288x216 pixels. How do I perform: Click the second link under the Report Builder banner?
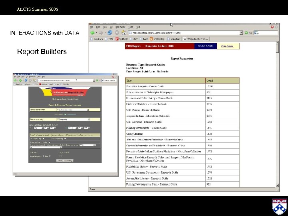[73, 99]
